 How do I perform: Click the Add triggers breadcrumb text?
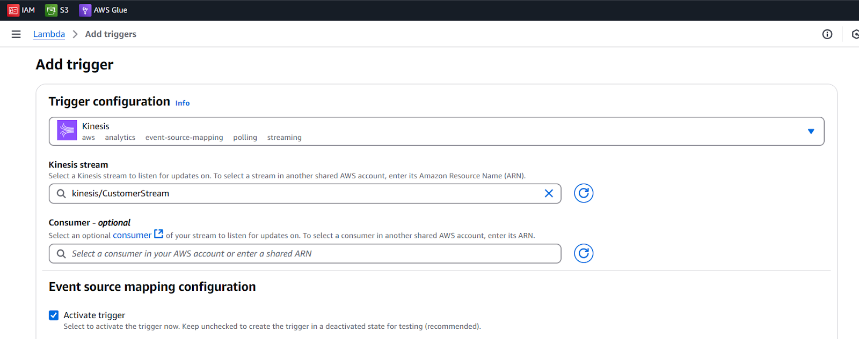pyautogui.click(x=111, y=34)
